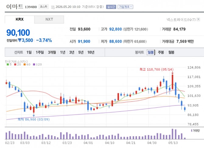
Task: Click the stock code 139480
Action: pyautogui.click(x=31, y=7)
